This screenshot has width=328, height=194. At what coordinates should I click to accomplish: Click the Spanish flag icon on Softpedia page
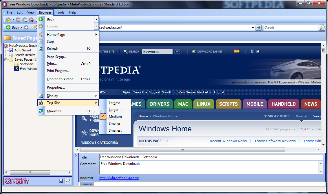point(237,51)
